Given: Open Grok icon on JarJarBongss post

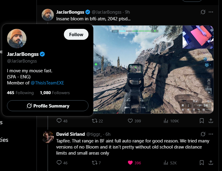Looking at the screenshot, I should pos(203,12).
